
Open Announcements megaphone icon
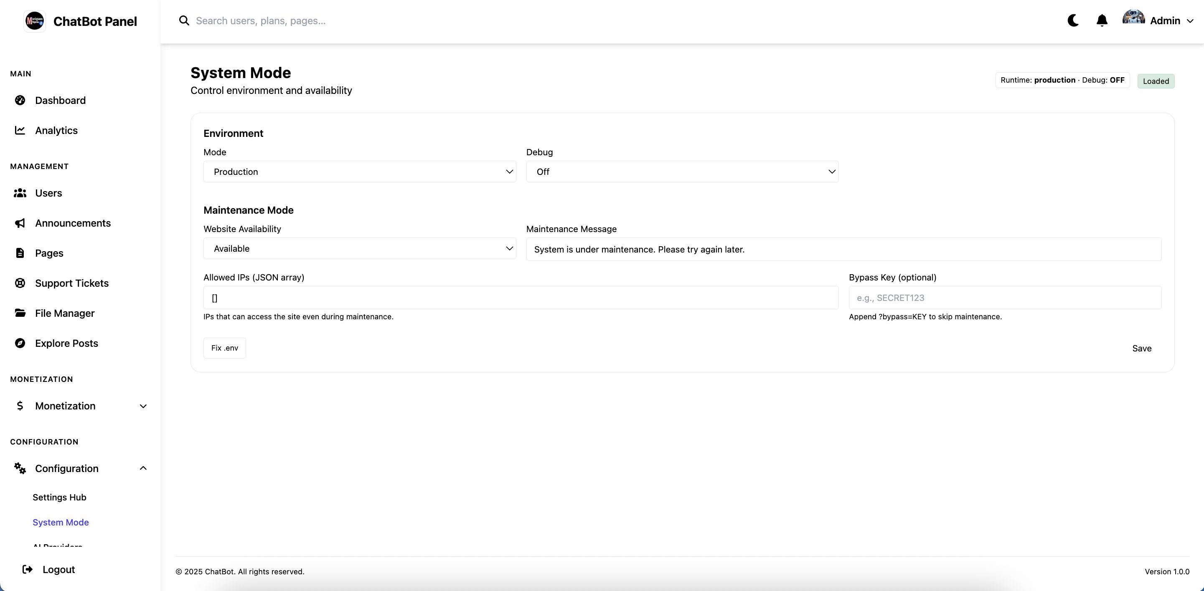click(20, 223)
